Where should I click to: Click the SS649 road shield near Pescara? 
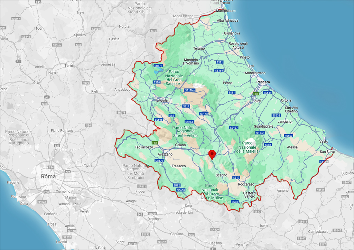tap(268, 93)
